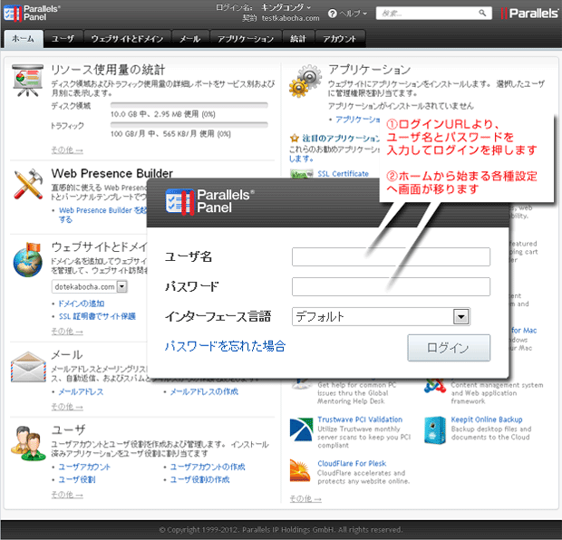Click the パスワードを忘れた場合 link
562x540 pixels.
point(225,346)
